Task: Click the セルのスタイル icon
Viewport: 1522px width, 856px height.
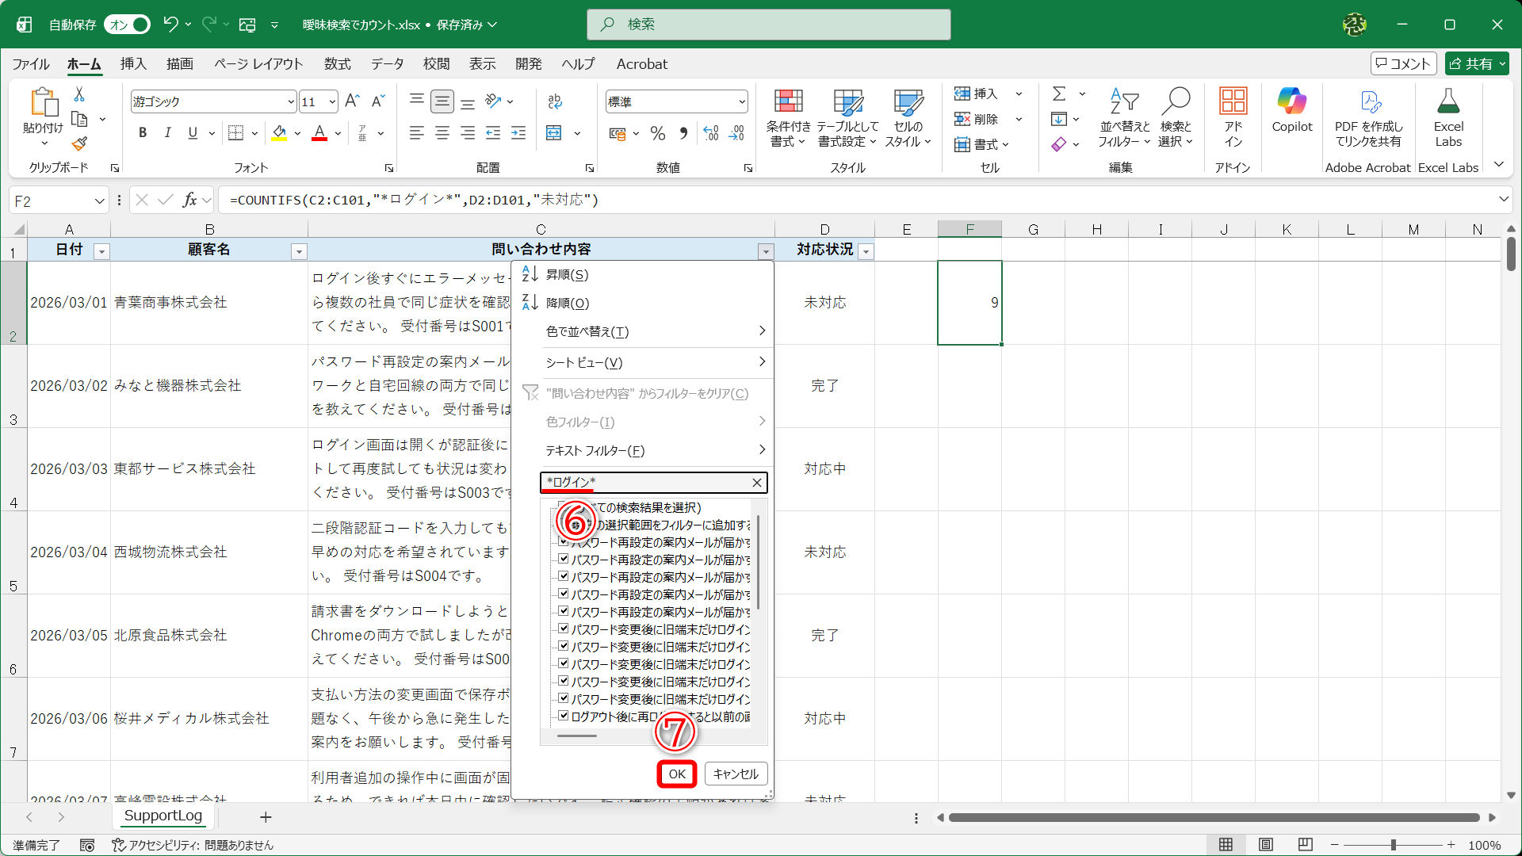Action: 908,117
